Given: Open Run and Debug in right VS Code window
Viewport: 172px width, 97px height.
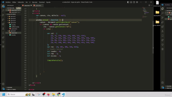Looking at the screenshot, I should 162,22.
